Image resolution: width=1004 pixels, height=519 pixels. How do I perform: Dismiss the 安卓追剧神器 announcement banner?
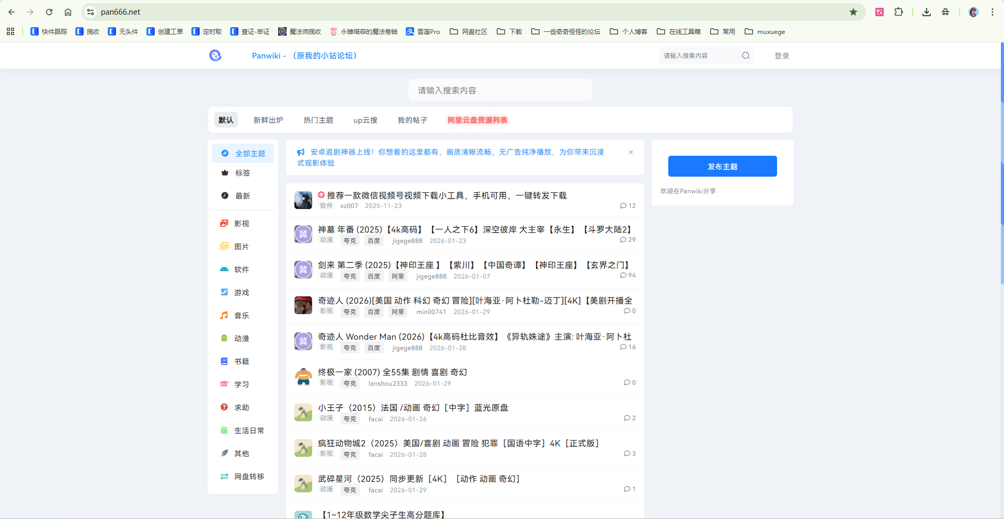pos(631,152)
